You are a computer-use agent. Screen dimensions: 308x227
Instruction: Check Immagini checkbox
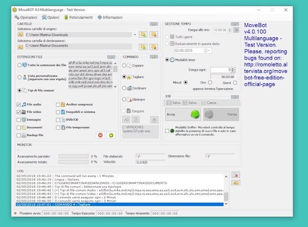coord(19,120)
